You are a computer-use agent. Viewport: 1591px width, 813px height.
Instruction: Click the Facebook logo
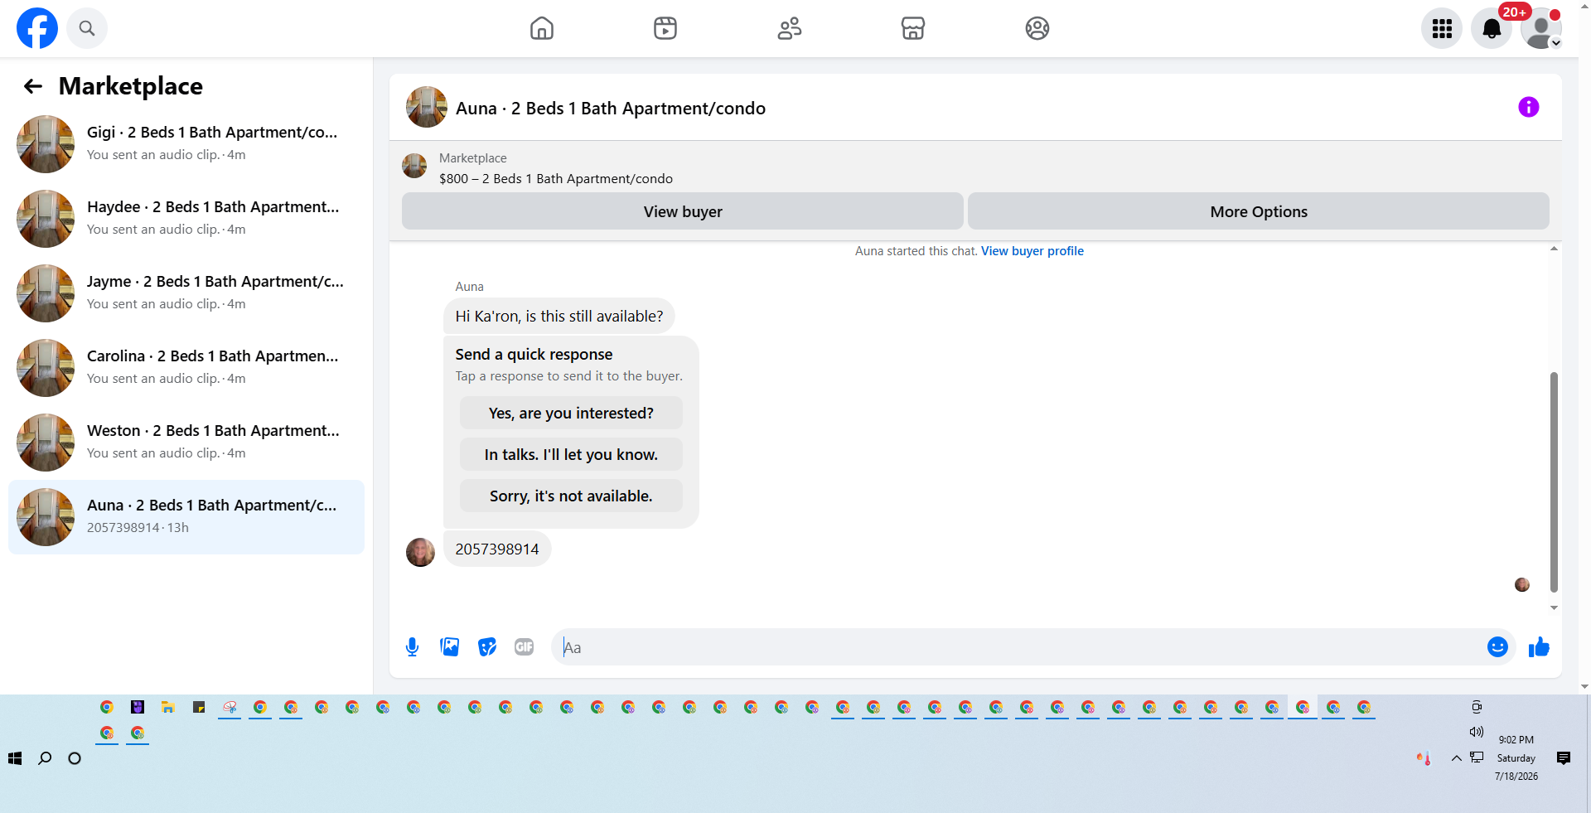click(x=37, y=28)
